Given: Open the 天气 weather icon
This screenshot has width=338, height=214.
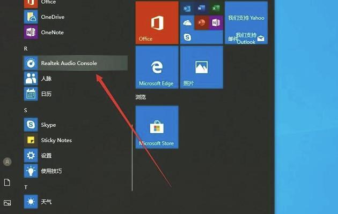Looking at the screenshot, I should coord(31,202).
